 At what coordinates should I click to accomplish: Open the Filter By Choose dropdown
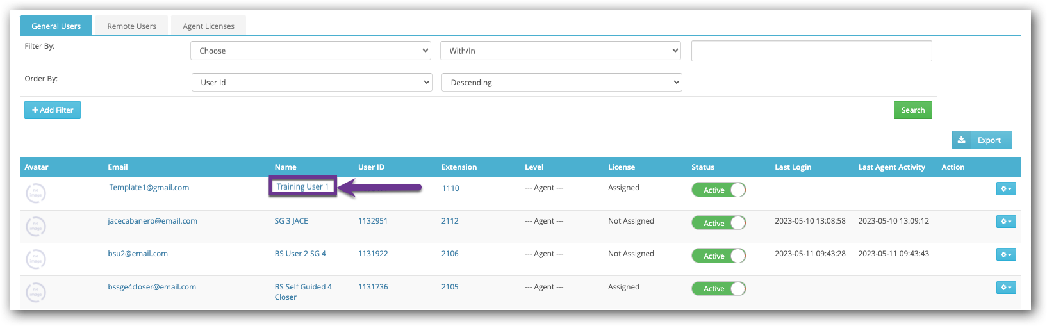[310, 51]
